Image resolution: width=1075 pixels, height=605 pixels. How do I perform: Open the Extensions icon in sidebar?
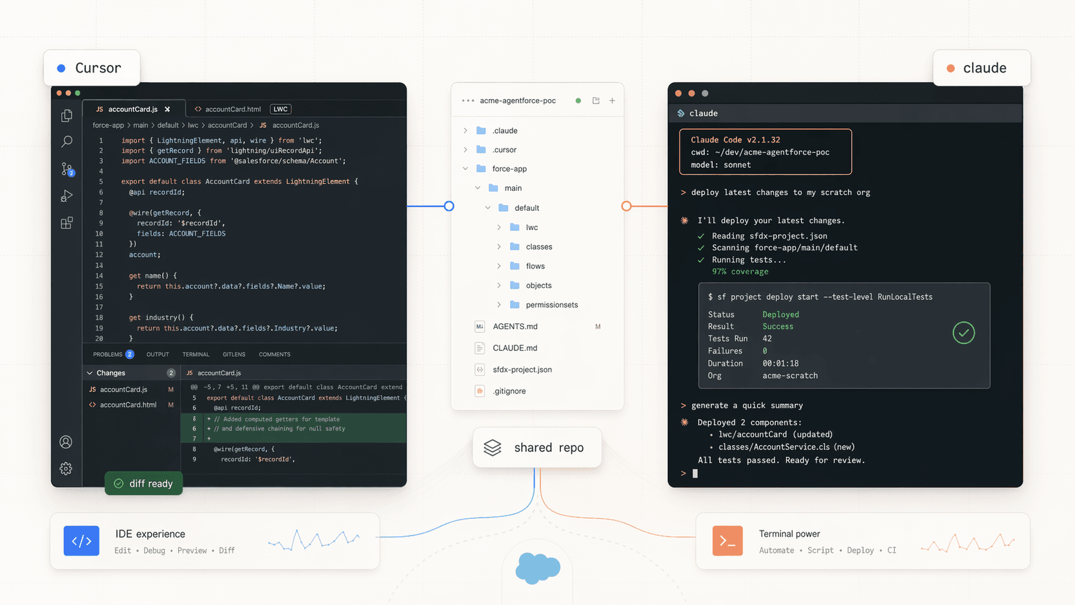(66, 223)
